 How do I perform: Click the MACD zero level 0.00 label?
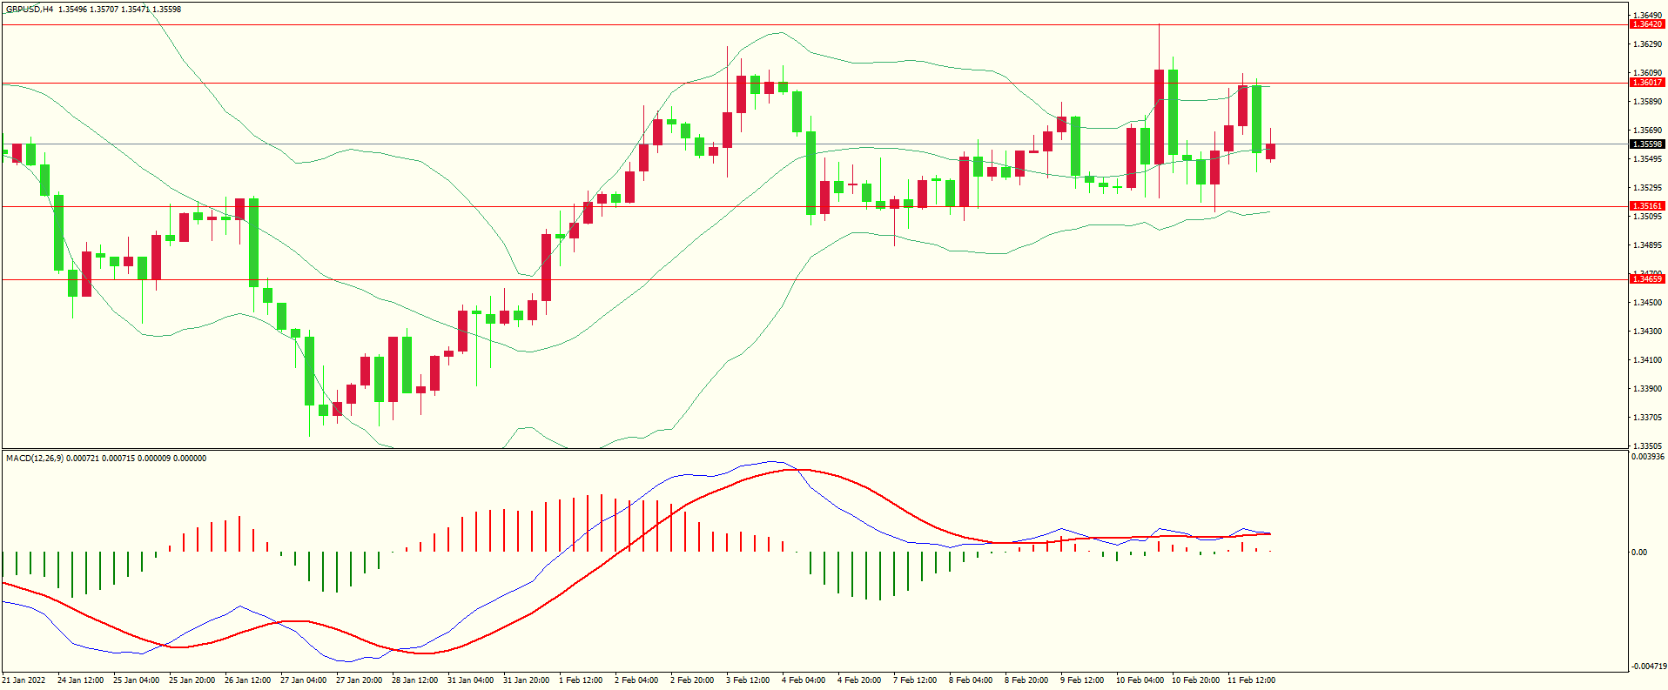pos(1639,553)
